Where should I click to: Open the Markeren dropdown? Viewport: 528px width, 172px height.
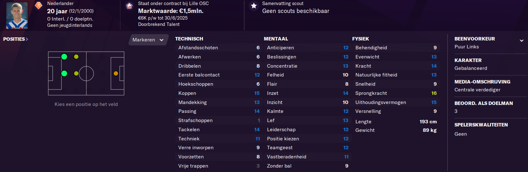(148, 40)
